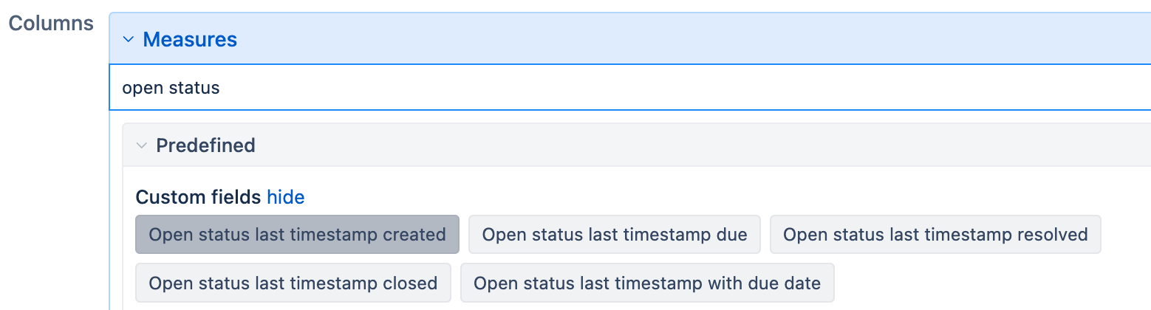
Task: Click the empty right side of the search field
Action: pyautogui.click(x=887, y=88)
